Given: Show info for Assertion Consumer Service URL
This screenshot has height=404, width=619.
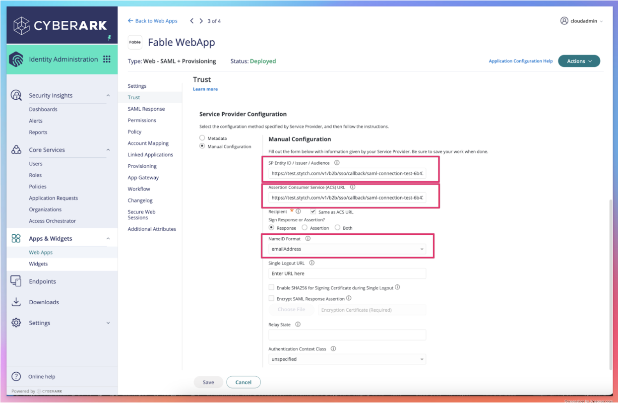Looking at the screenshot, I should pos(353,187).
